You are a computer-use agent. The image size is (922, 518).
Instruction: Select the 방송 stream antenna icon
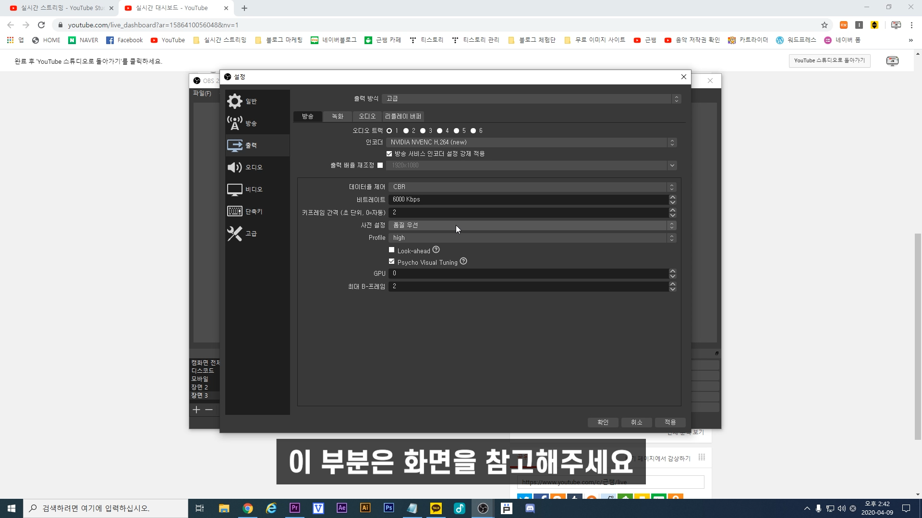pyautogui.click(x=235, y=123)
